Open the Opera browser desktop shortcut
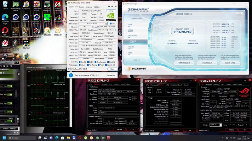 (x=5, y=32)
